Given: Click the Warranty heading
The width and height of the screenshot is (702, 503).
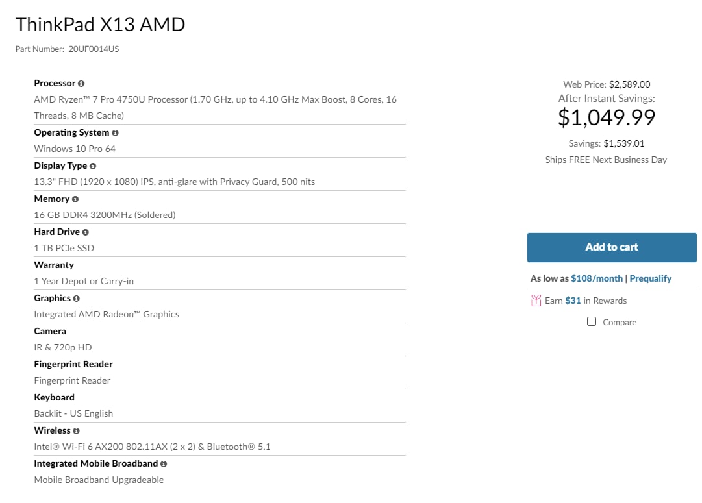Looking at the screenshot, I should [x=54, y=265].
